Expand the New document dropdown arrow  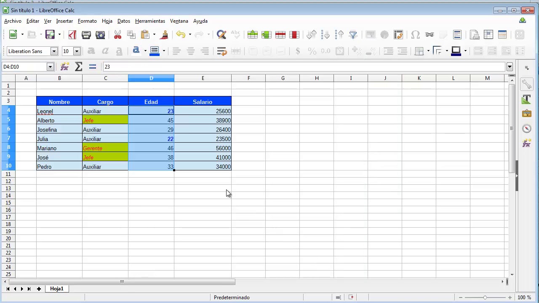[22, 35]
